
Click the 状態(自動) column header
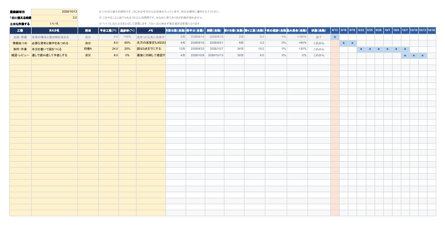pyautogui.click(x=319, y=31)
